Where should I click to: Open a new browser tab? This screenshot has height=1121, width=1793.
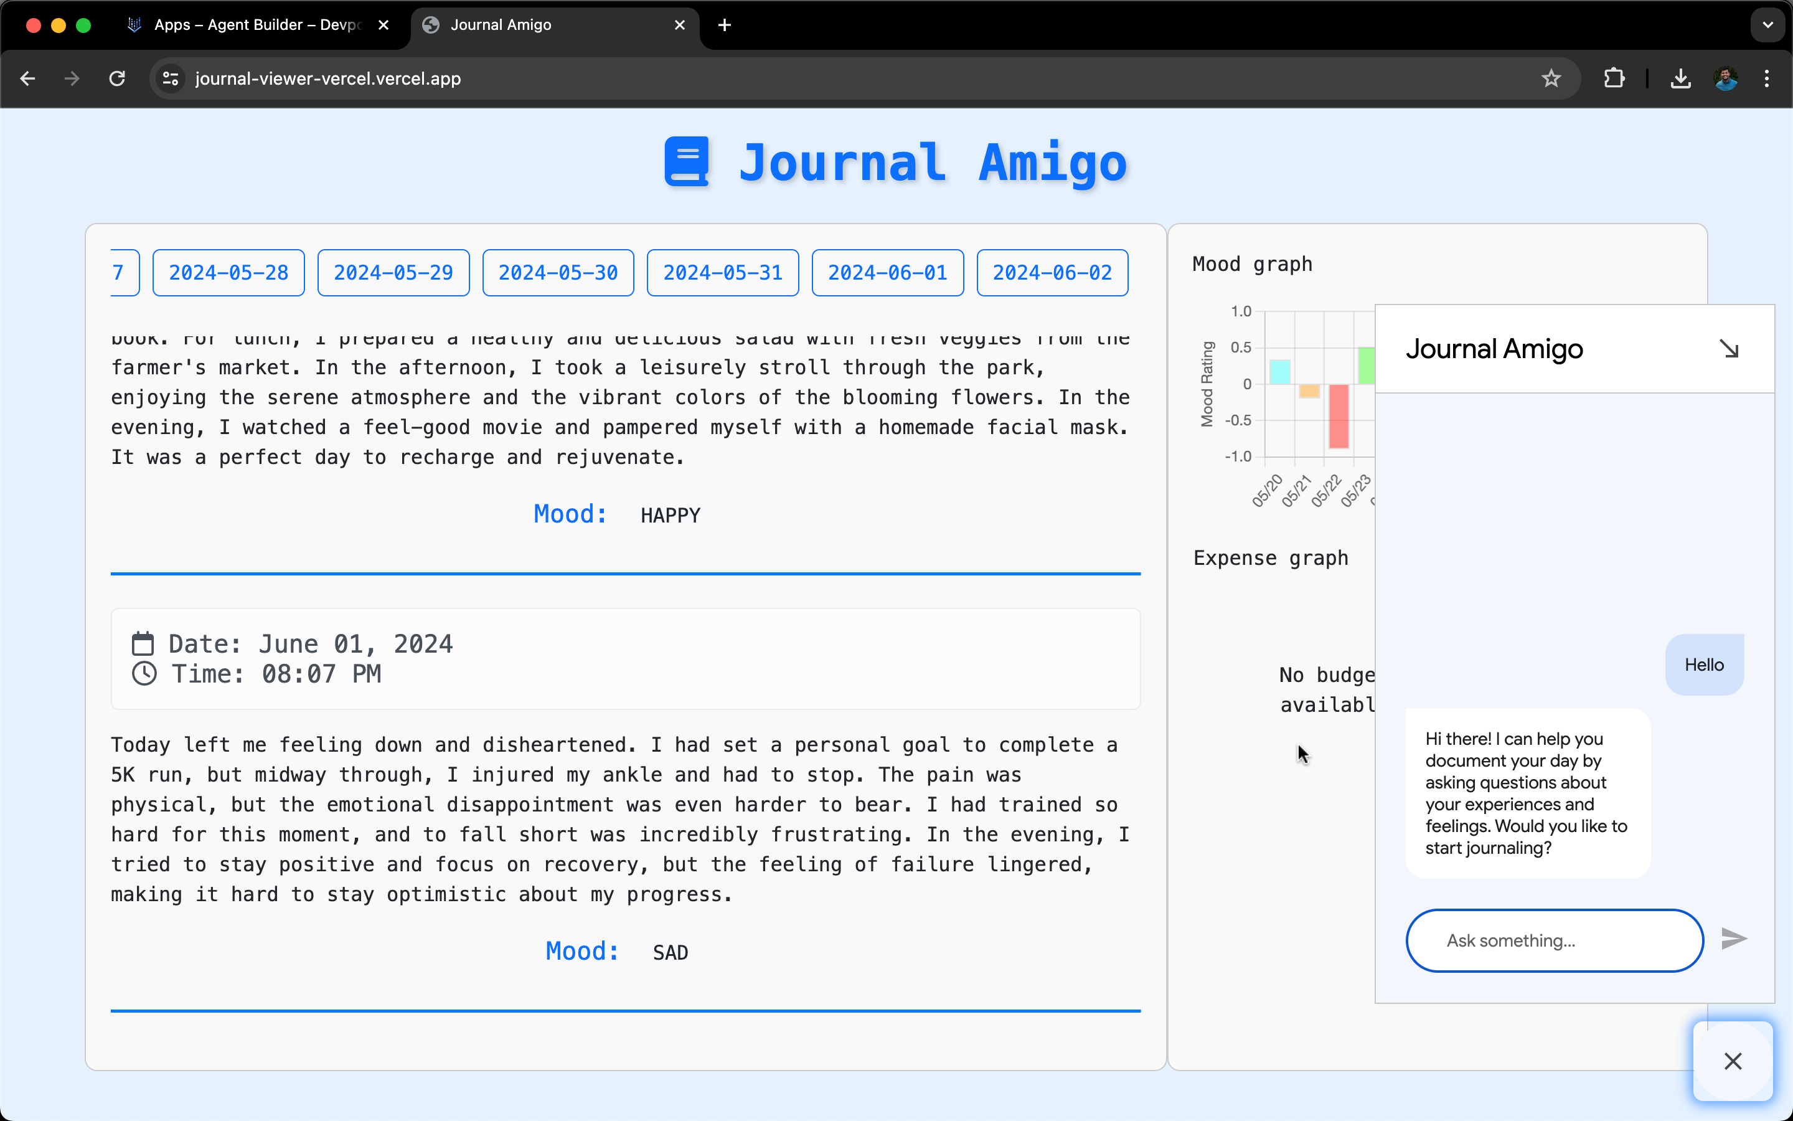pos(725,25)
